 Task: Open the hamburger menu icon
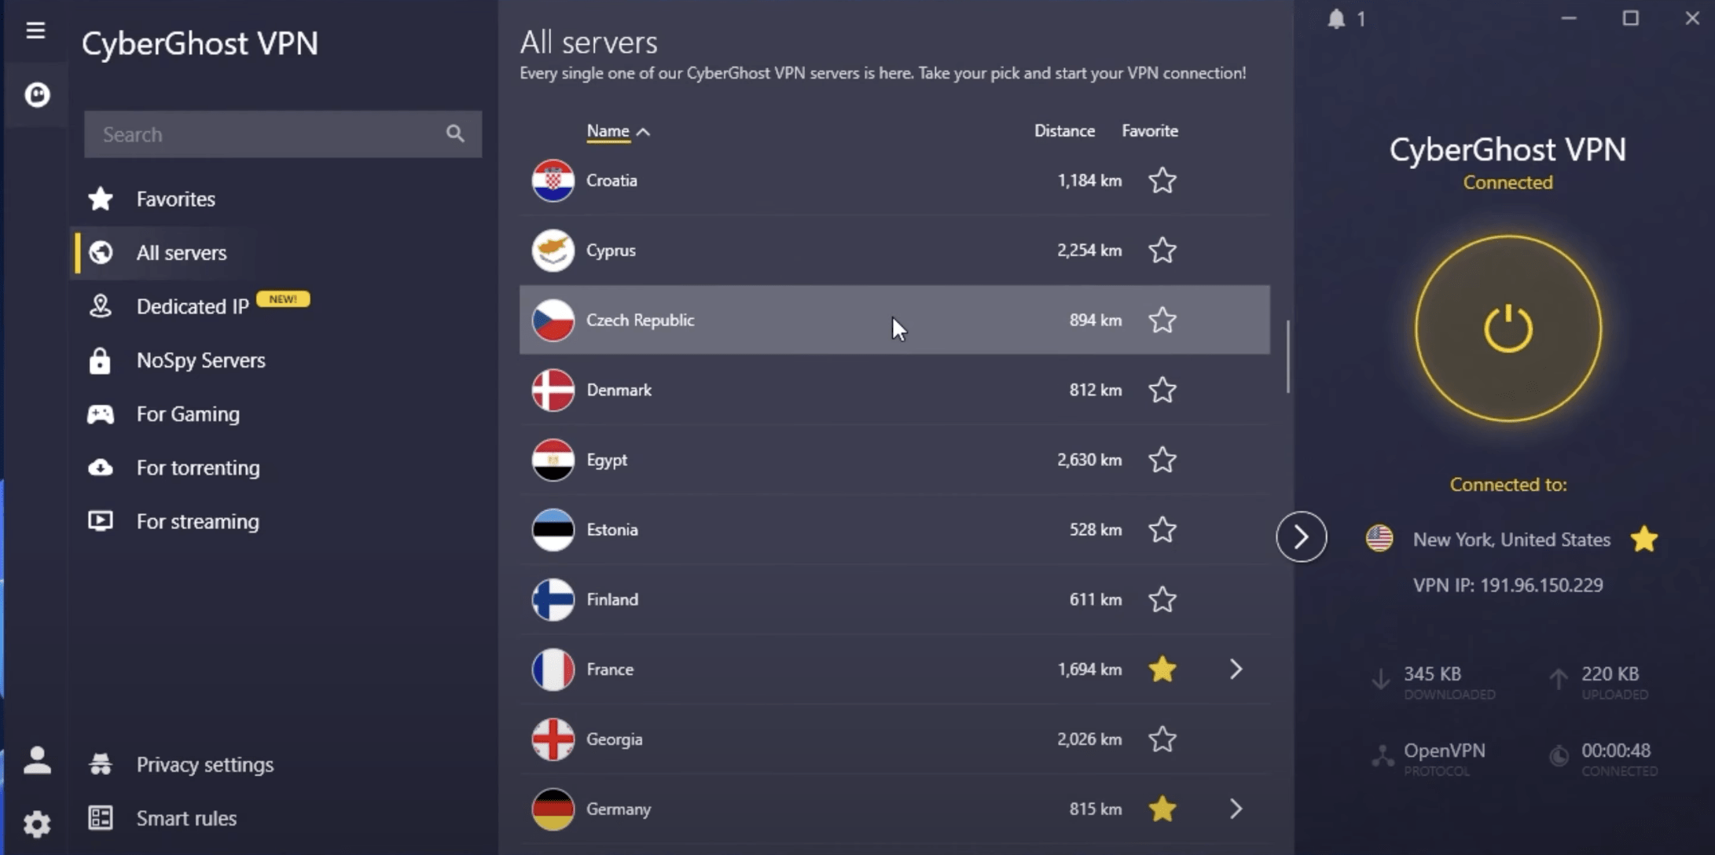(35, 31)
